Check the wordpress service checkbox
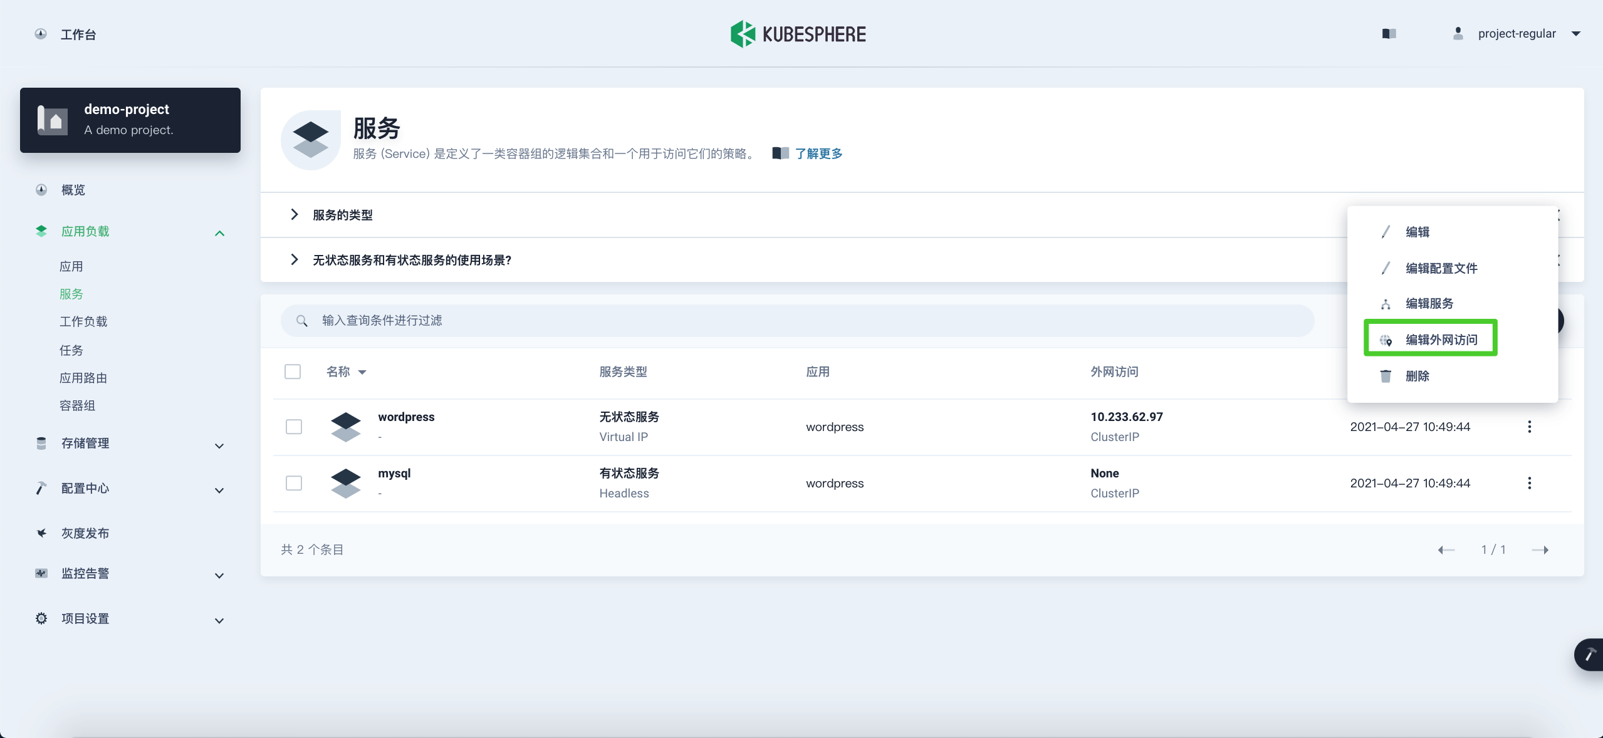 click(x=293, y=427)
